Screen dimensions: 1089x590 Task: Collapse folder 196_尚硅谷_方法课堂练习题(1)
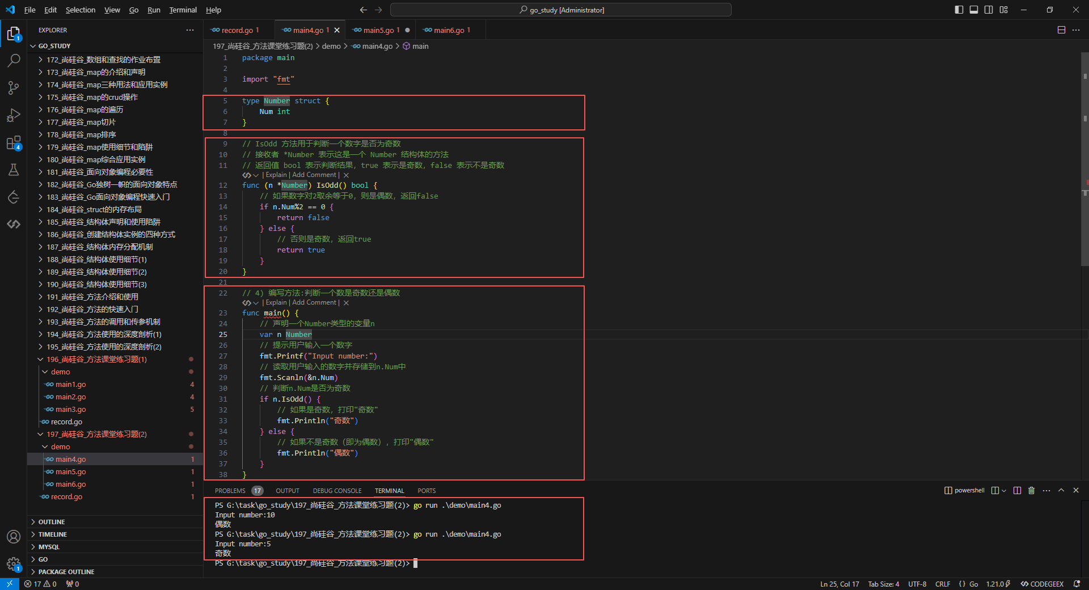[x=96, y=359]
